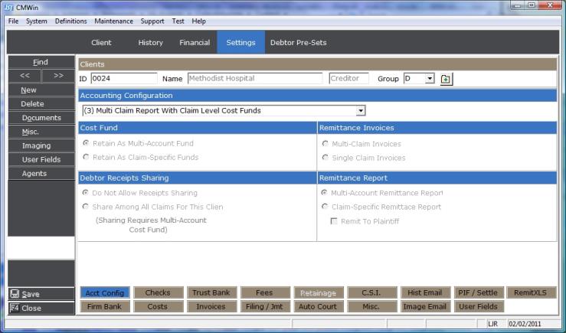This screenshot has width=566, height=333.
Task: Click the Find button in sidebar
Action: coord(41,62)
